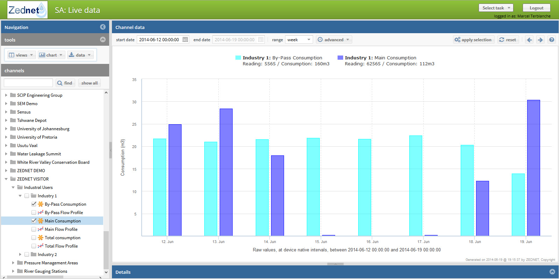Click the Logout button
This screenshot has height=279, width=559.
click(x=536, y=8)
